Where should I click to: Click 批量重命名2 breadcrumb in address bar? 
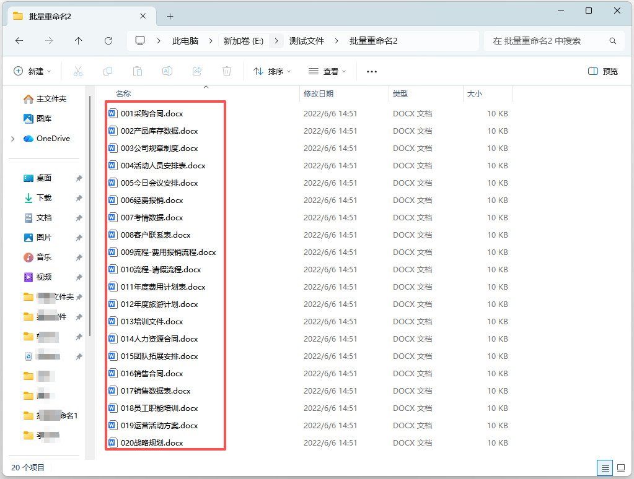click(373, 41)
